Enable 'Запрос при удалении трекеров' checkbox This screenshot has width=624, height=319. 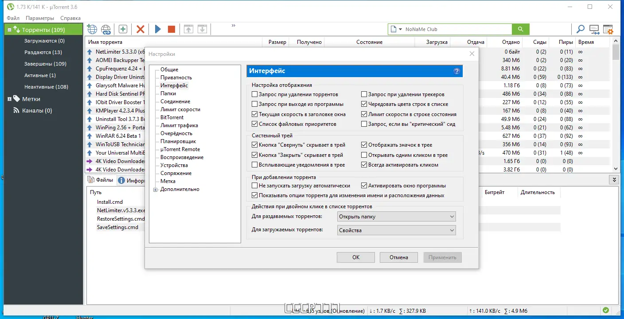coord(364,94)
